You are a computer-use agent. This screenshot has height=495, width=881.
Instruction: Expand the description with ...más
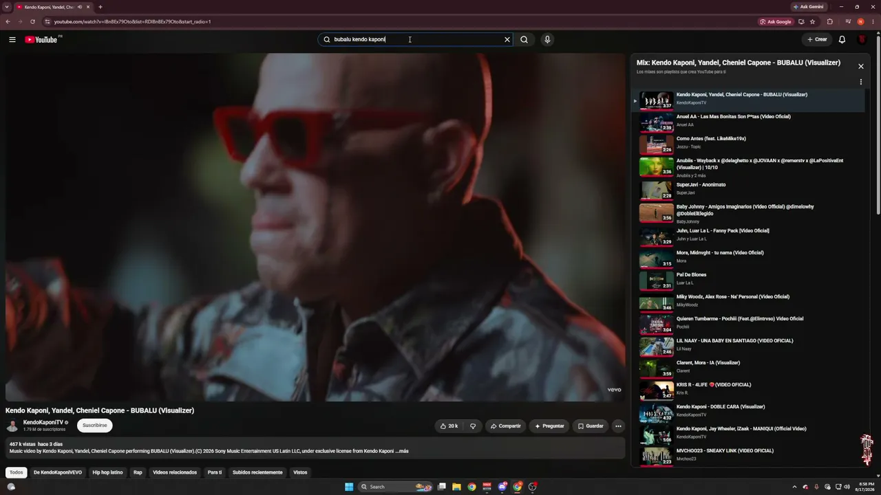[x=402, y=451]
